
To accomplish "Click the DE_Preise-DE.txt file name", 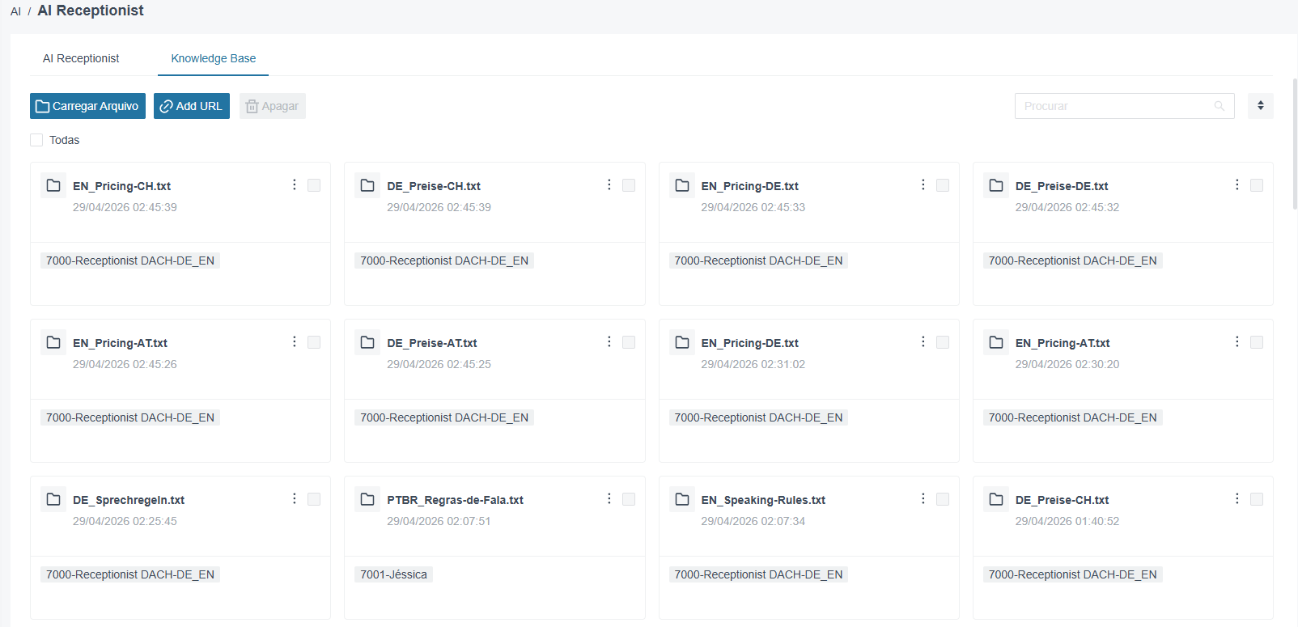I will 1062,186.
